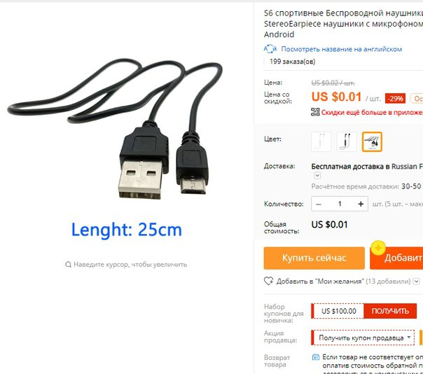Open the wishlist dropdown arrow
This screenshot has height=374, width=423.
coord(416,281)
